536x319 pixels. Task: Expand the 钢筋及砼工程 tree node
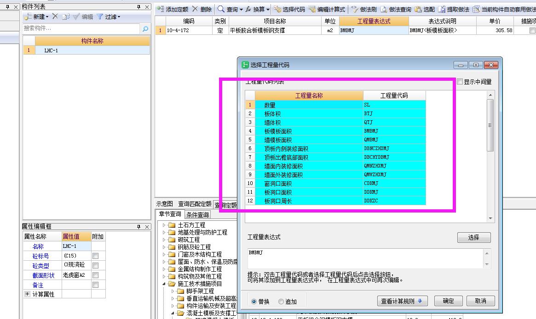[x=164, y=247]
